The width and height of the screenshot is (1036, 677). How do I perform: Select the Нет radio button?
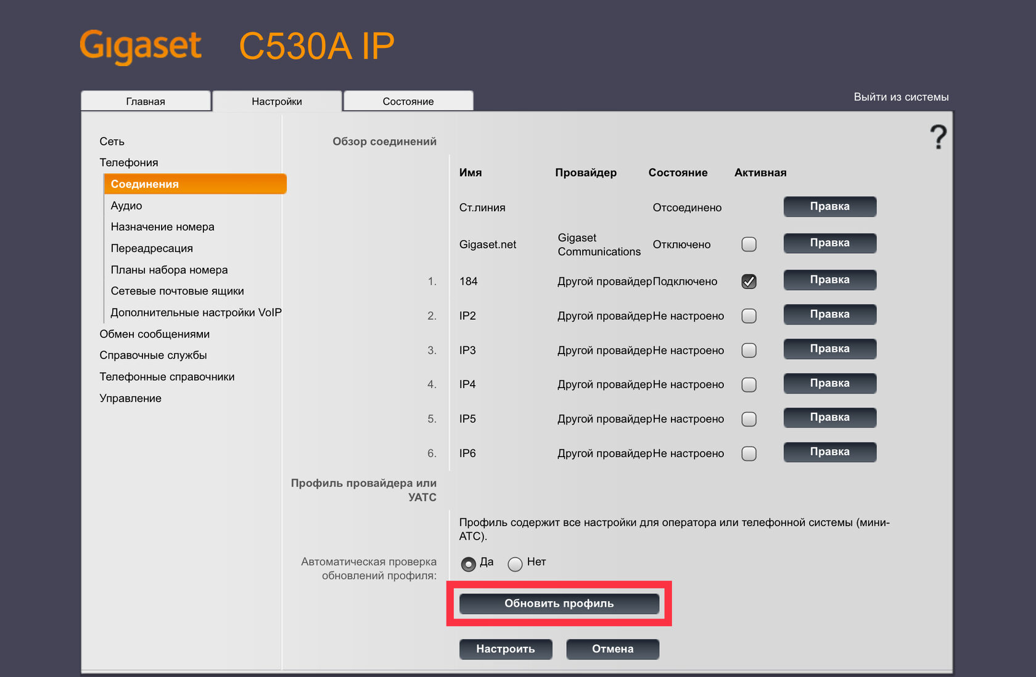point(515,564)
